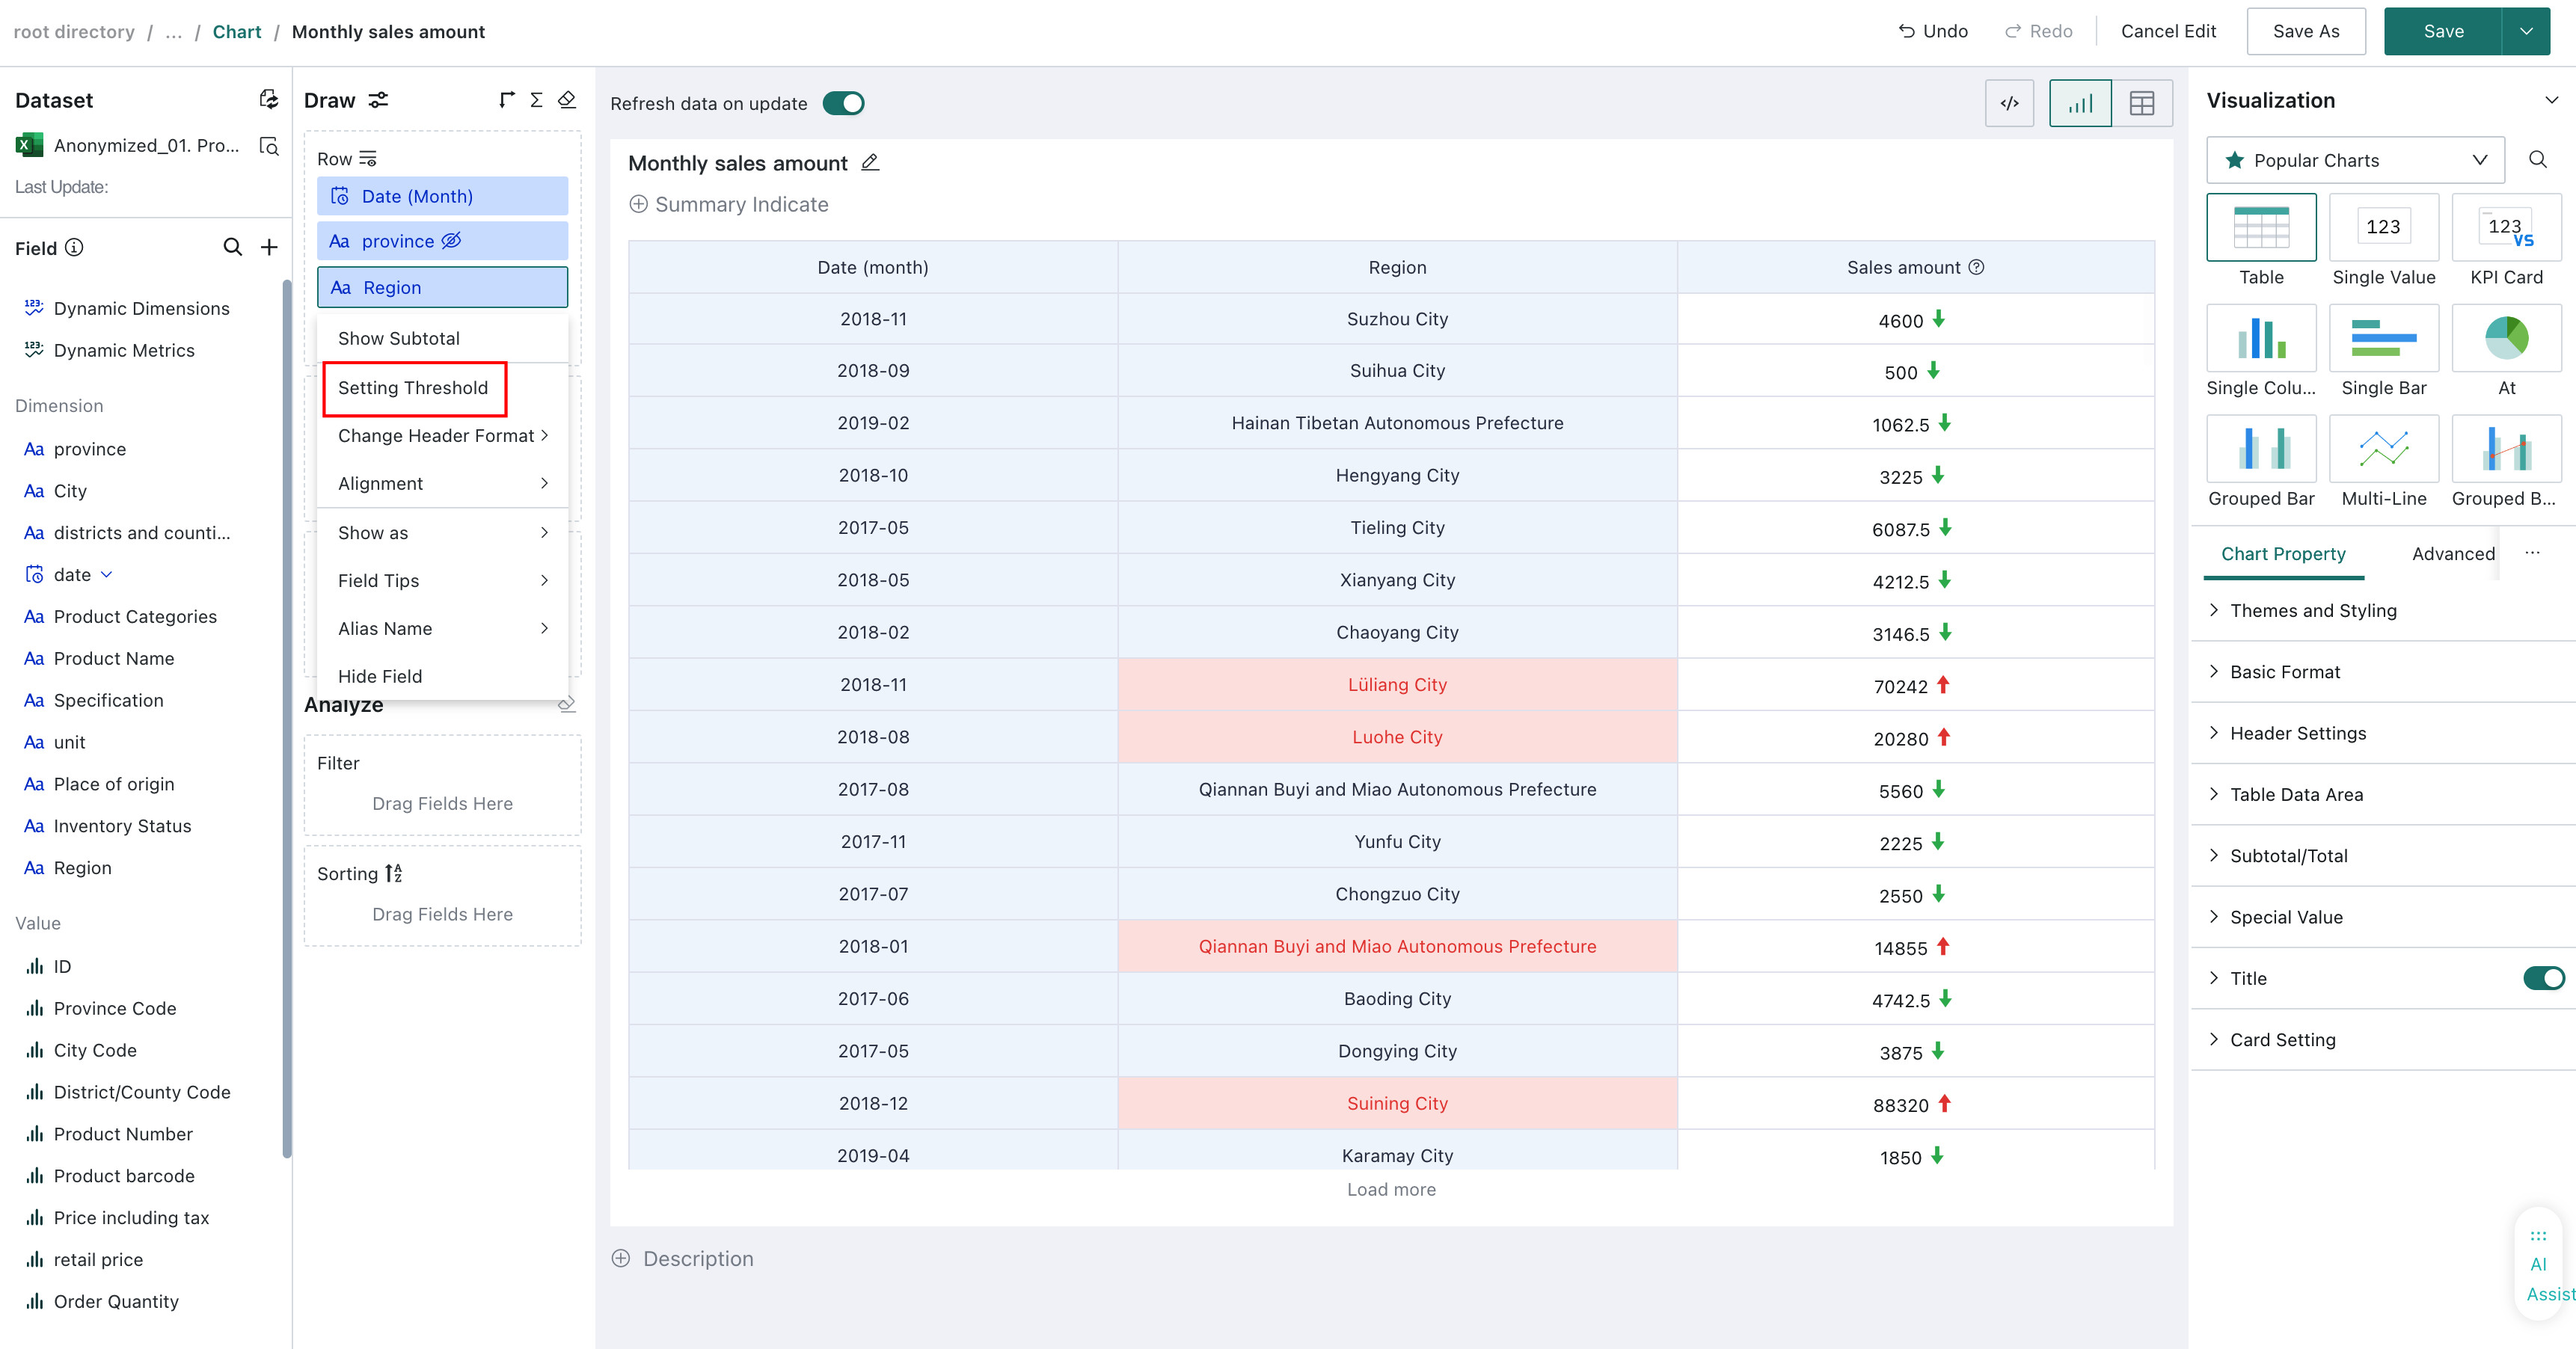Toggle Refresh data on update switch
The height and width of the screenshot is (1349, 2576).
843,103
